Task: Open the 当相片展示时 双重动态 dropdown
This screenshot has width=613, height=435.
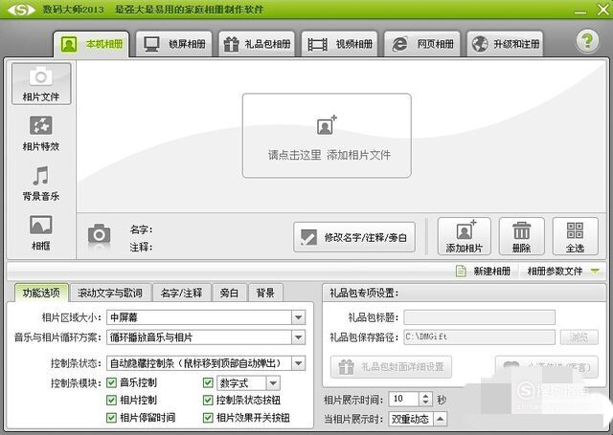Action: [440, 419]
